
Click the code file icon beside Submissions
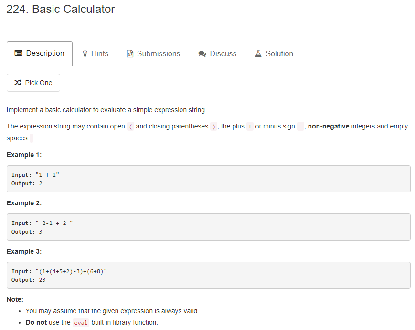(130, 54)
